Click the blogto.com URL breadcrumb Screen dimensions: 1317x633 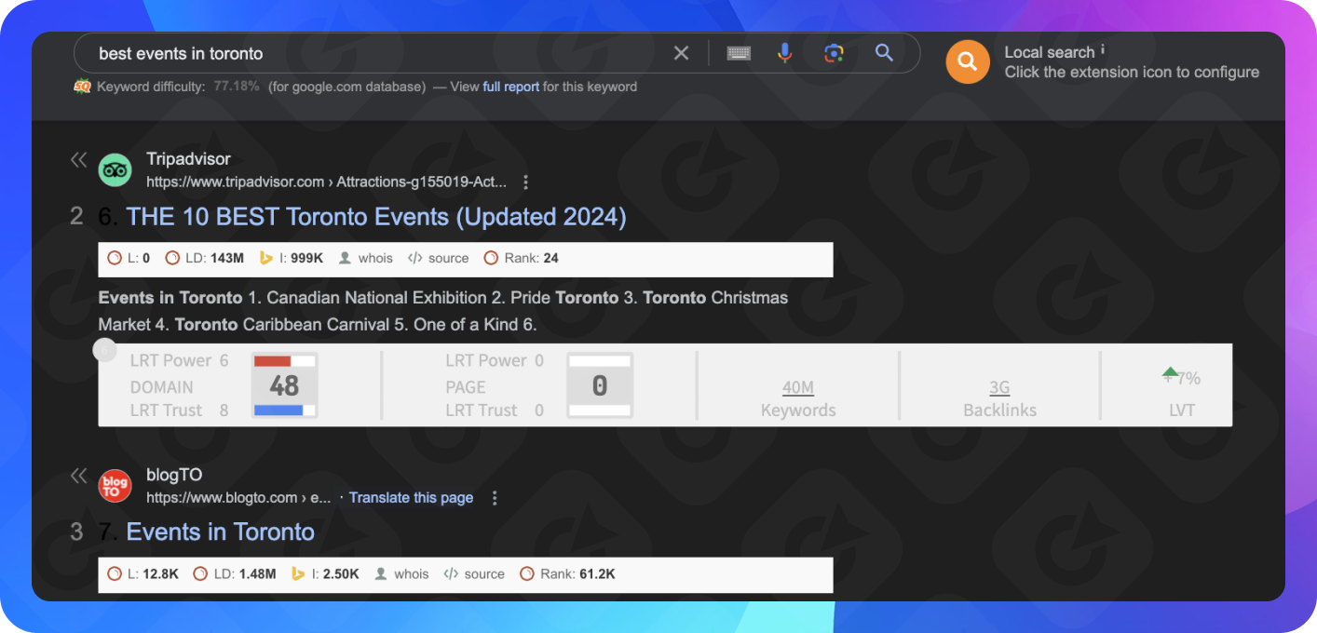(x=238, y=498)
